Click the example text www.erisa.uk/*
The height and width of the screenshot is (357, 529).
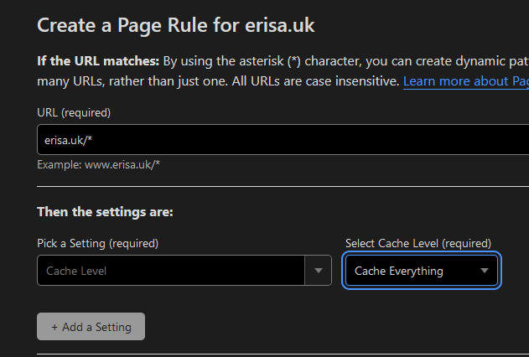tap(122, 164)
